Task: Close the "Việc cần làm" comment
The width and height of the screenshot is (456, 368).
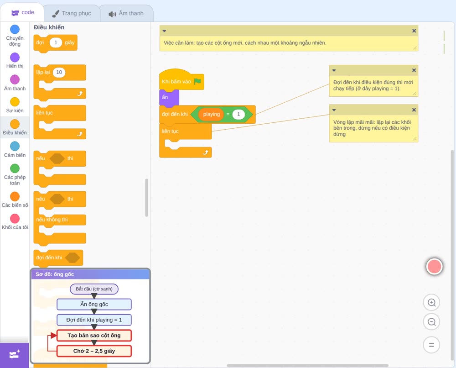Action: pyautogui.click(x=414, y=31)
